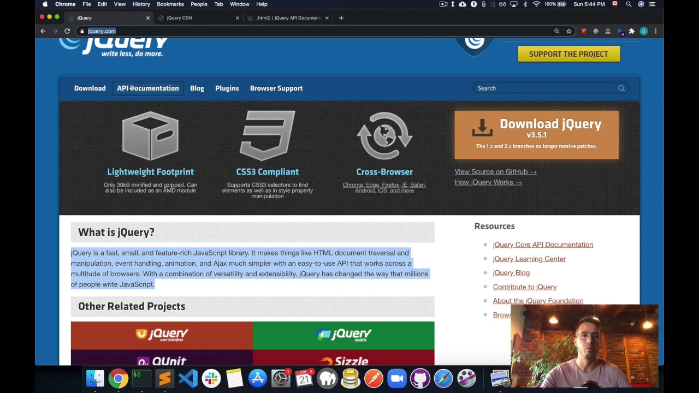This screenshot has width=699, height=393.
Task: Open the Plugins nav item
Action: tap(227, 88)
